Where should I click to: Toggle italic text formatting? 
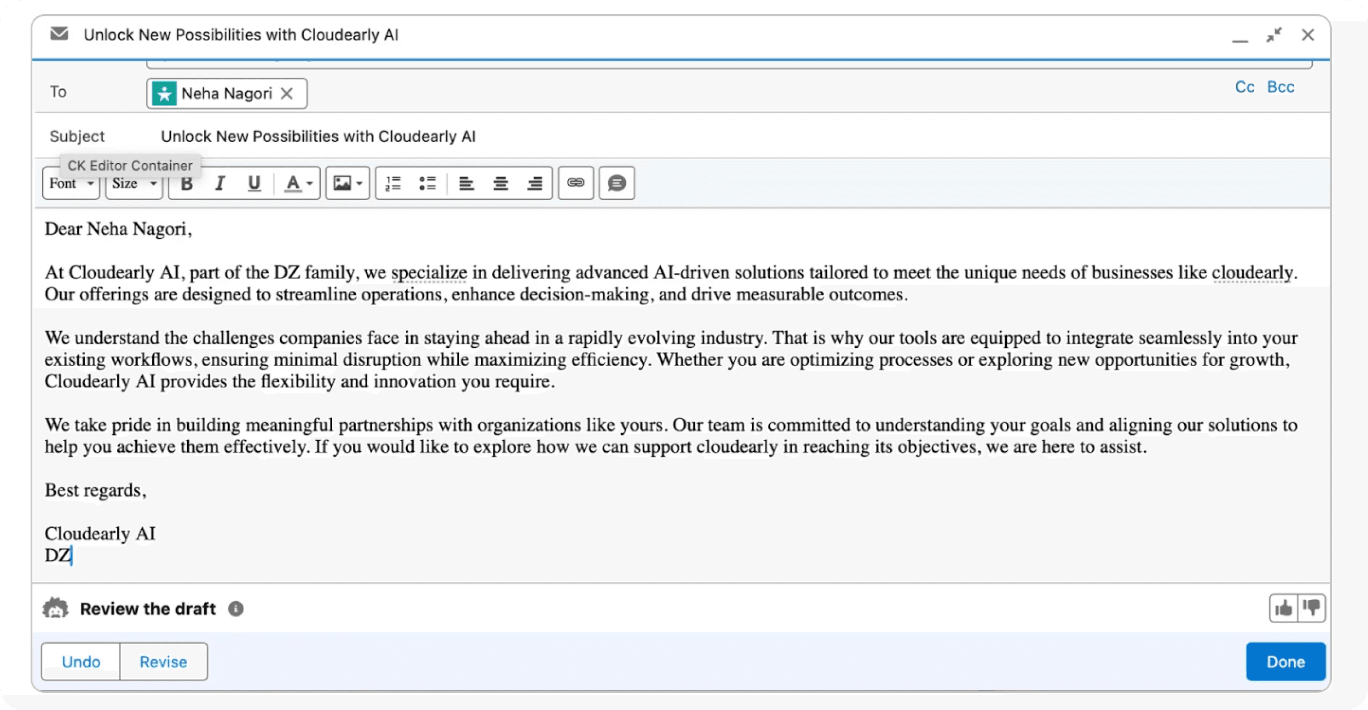(220, 184)
